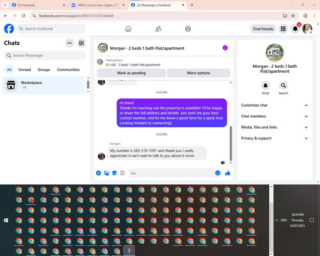The height and width of the screenshot is (256, 320).
Task: Reload the page in browser toolbar
Action: tap(24, 15)
